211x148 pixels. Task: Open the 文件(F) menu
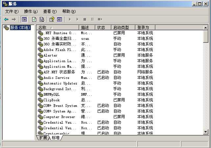tap(12, 12)
